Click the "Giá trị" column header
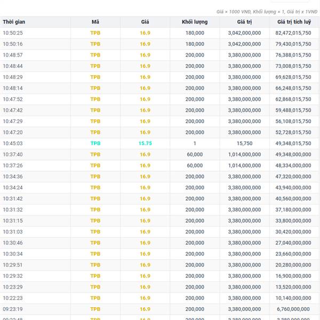Screen dimensions: 320x320 (244, 22)
